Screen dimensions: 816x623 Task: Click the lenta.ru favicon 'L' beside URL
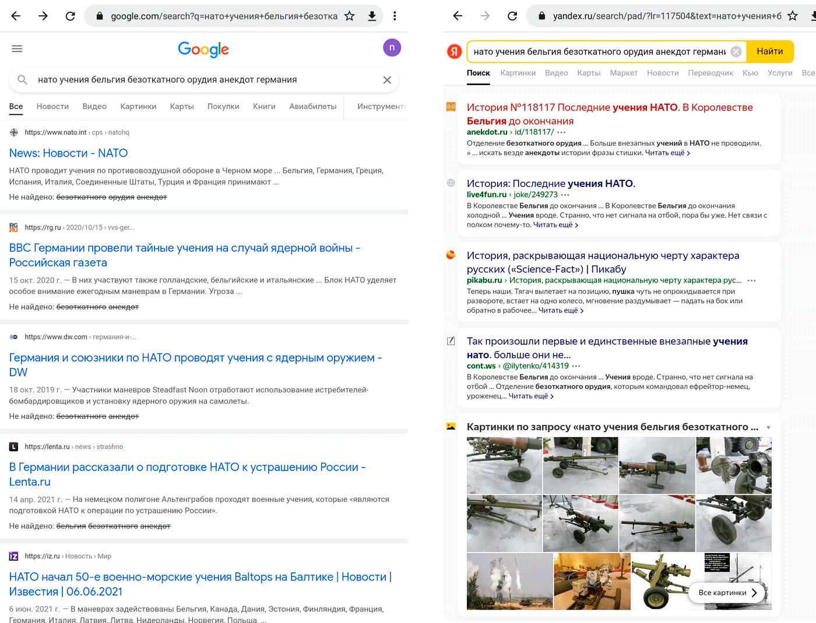(13, 447)
